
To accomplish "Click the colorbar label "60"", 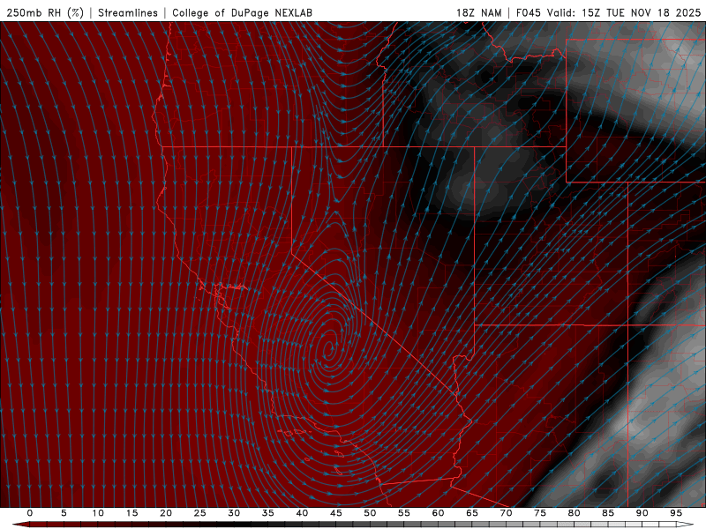I will pyautogui.click(x=438, y=513).
